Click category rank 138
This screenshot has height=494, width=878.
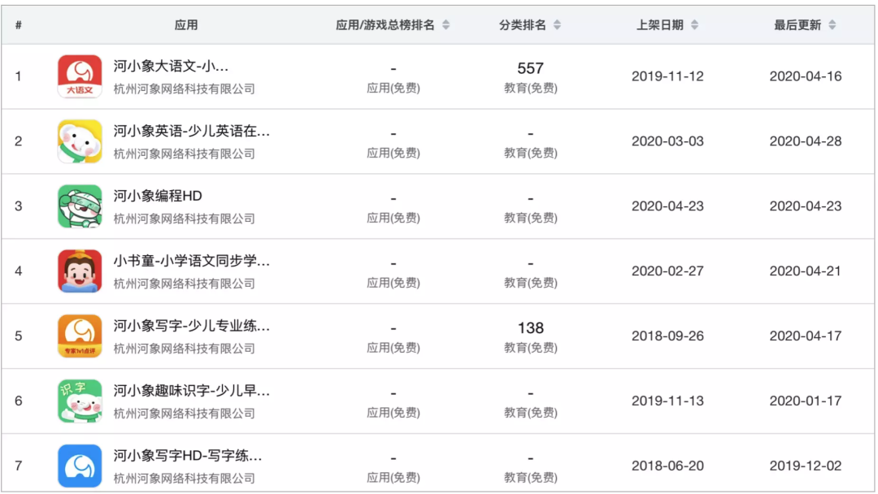[x=530, y=327]
